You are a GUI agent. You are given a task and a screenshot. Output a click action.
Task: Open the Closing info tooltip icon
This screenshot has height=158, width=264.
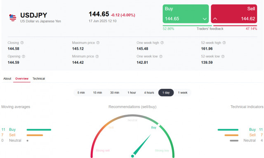pos(22,43)
